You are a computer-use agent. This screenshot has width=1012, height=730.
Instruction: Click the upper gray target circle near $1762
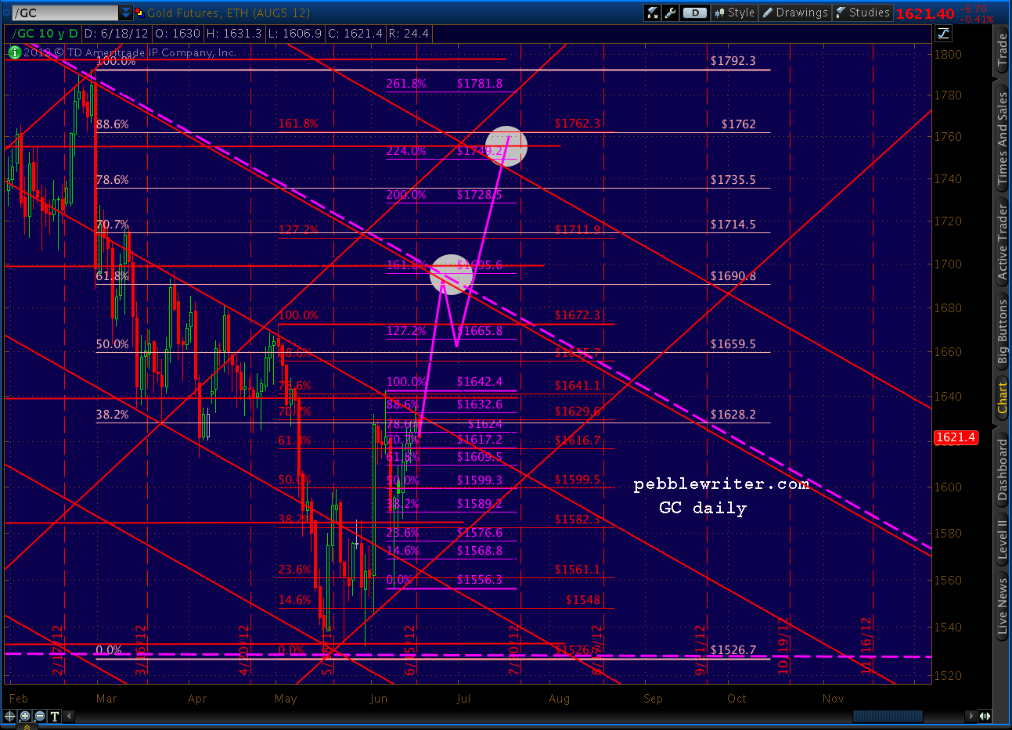[506, 146]
